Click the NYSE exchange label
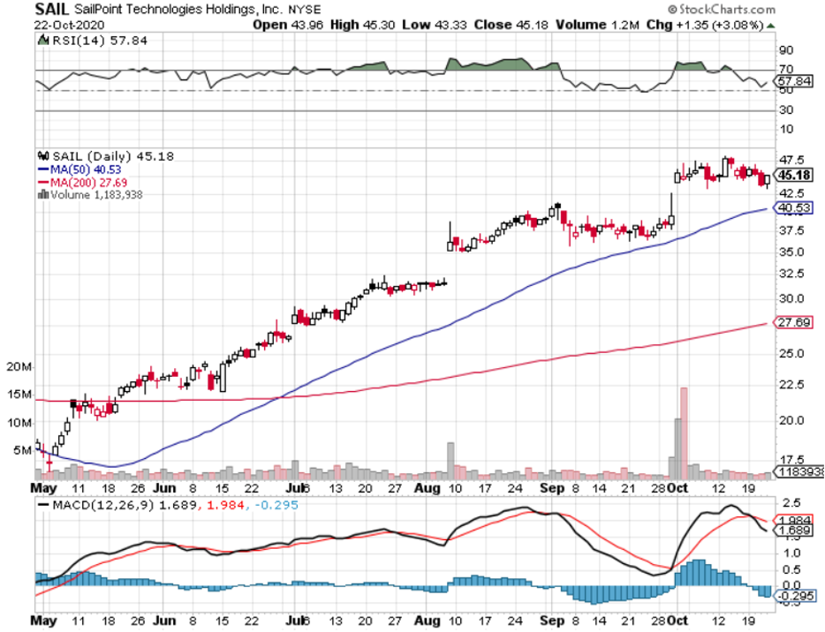The height and width of the screenshot is (632, 825). tap(304, 10)
